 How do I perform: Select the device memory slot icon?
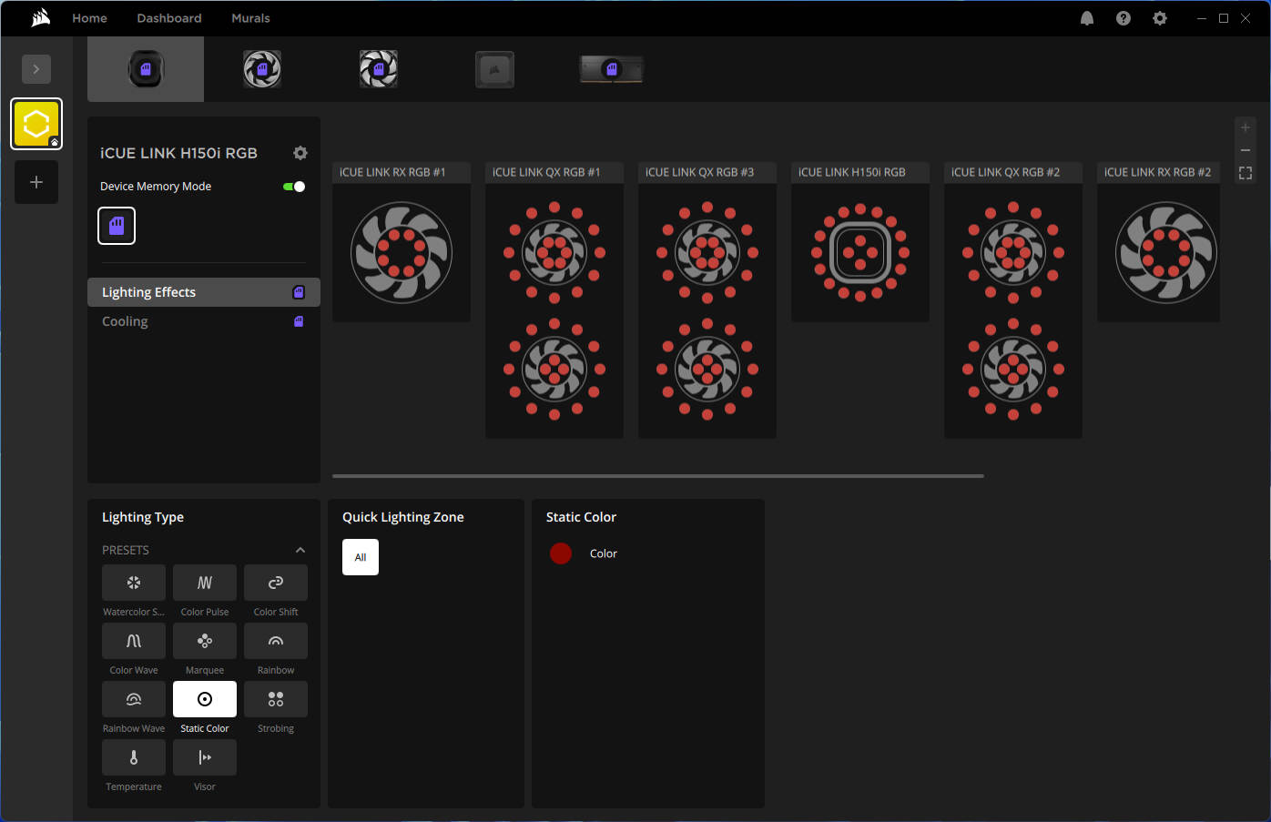click(x=117, y=226)
